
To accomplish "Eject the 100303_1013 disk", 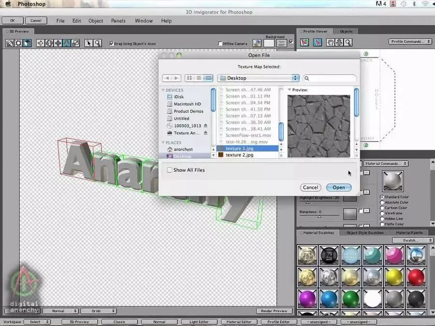I will (x=205, y=126).
